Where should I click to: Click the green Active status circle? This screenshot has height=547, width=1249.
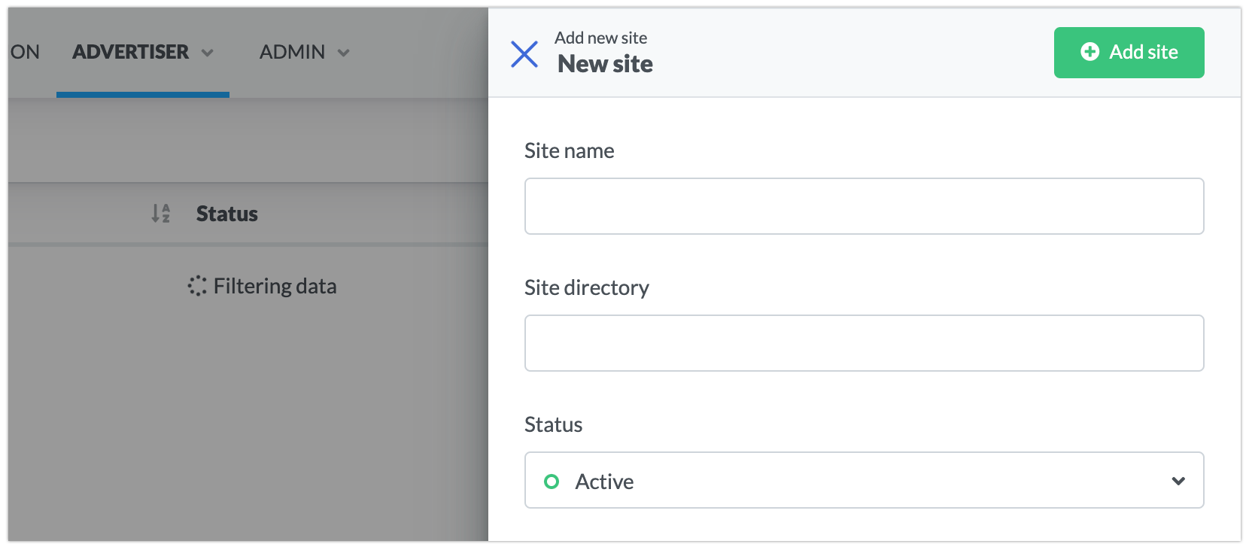[x=552, y=481]
